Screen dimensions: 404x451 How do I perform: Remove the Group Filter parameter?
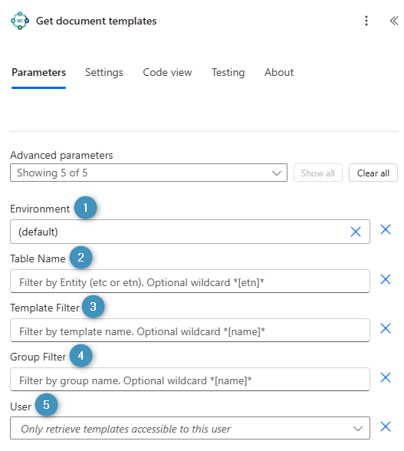[386, 377]
